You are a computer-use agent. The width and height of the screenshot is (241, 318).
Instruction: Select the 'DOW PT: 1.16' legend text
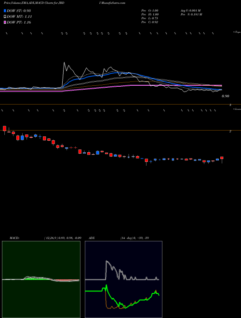tap(19, 23)
